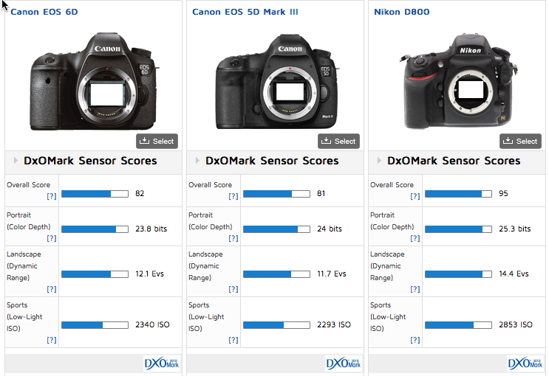Click the 5D Mark III low-light ISO bar
Screen dimensions: 549x376
click(276, 325)
